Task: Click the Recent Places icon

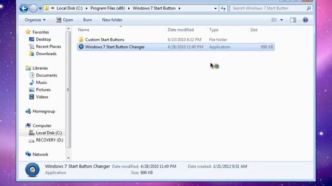Action: [x=32, y=47]
